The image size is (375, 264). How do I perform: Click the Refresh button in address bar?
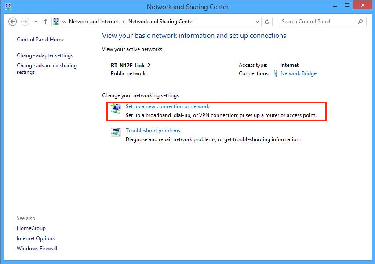point(267,22)
